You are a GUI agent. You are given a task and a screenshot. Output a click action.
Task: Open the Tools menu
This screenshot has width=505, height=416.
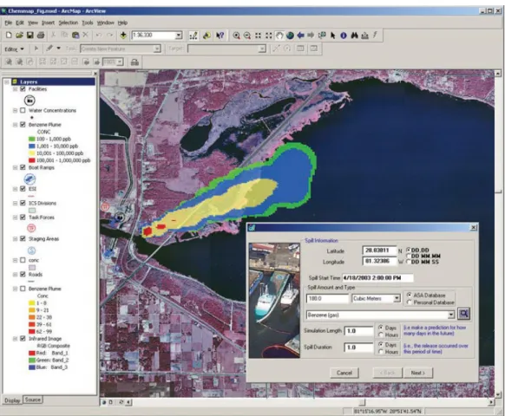[88, 23]
